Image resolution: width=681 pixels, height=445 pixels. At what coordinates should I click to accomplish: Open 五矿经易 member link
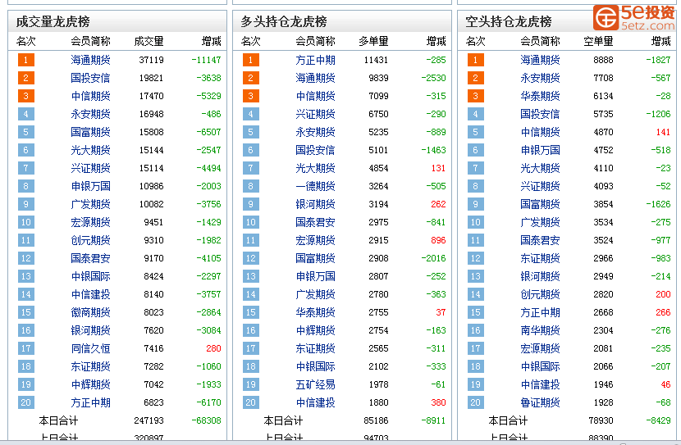tap(315, 384)
